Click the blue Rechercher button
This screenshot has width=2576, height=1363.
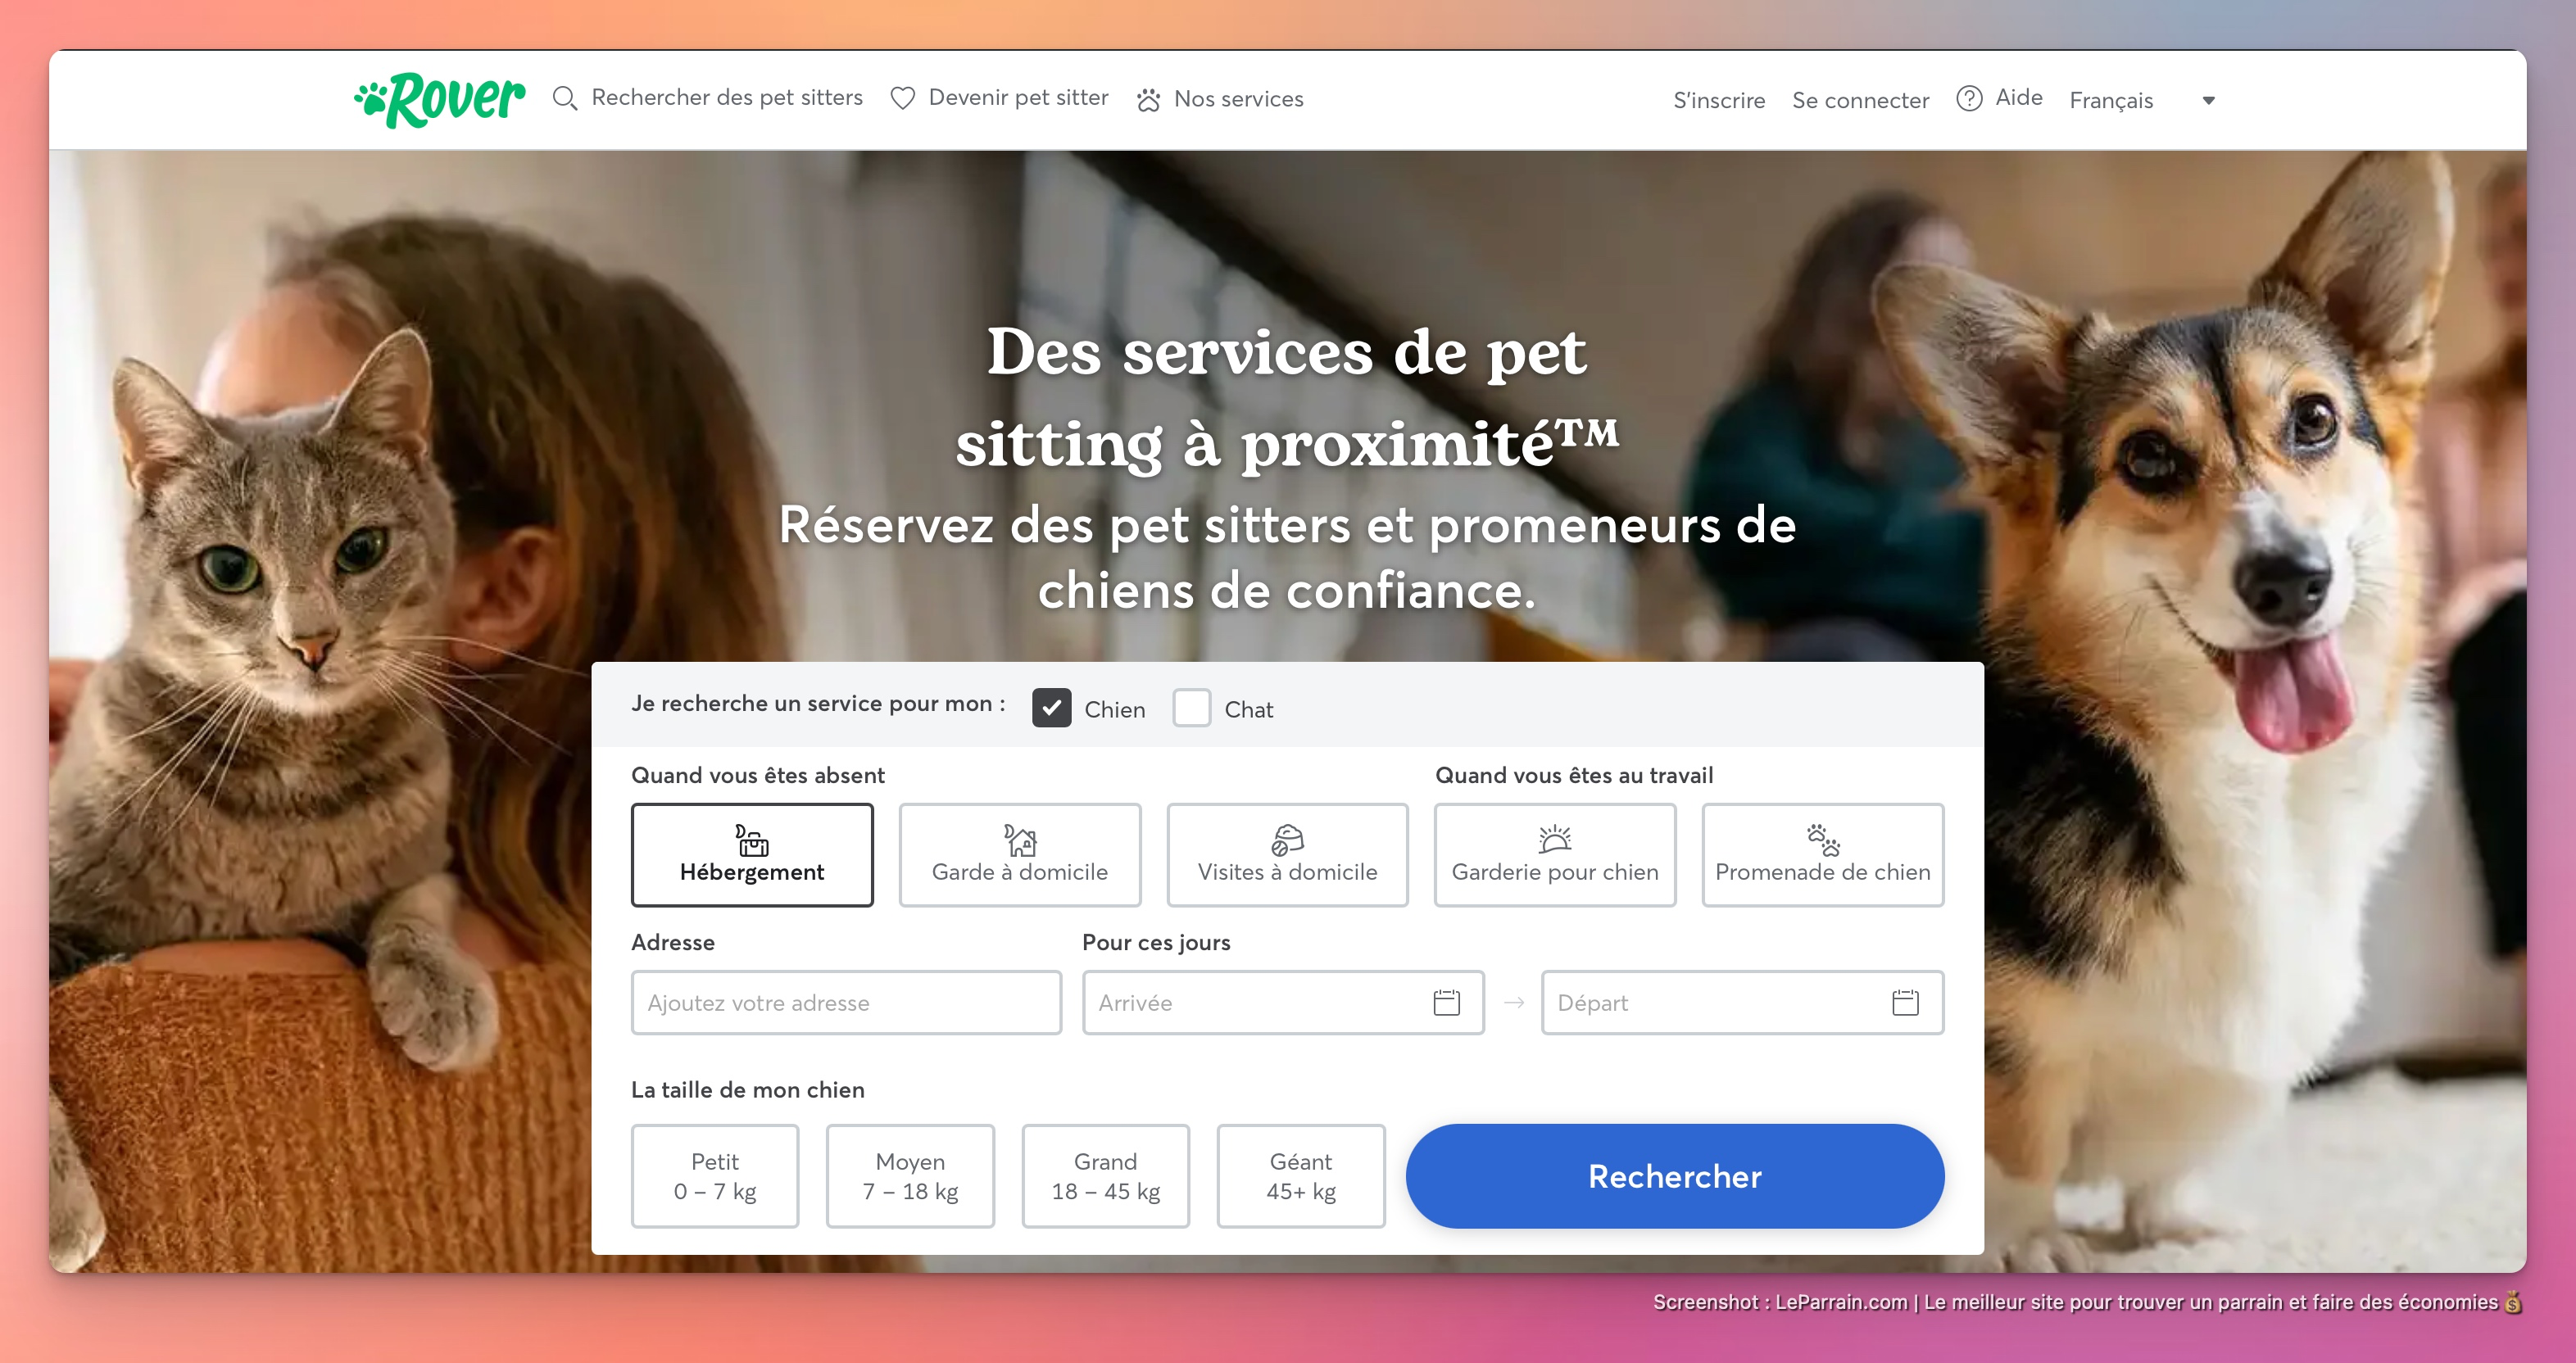coord(1675,1176)
